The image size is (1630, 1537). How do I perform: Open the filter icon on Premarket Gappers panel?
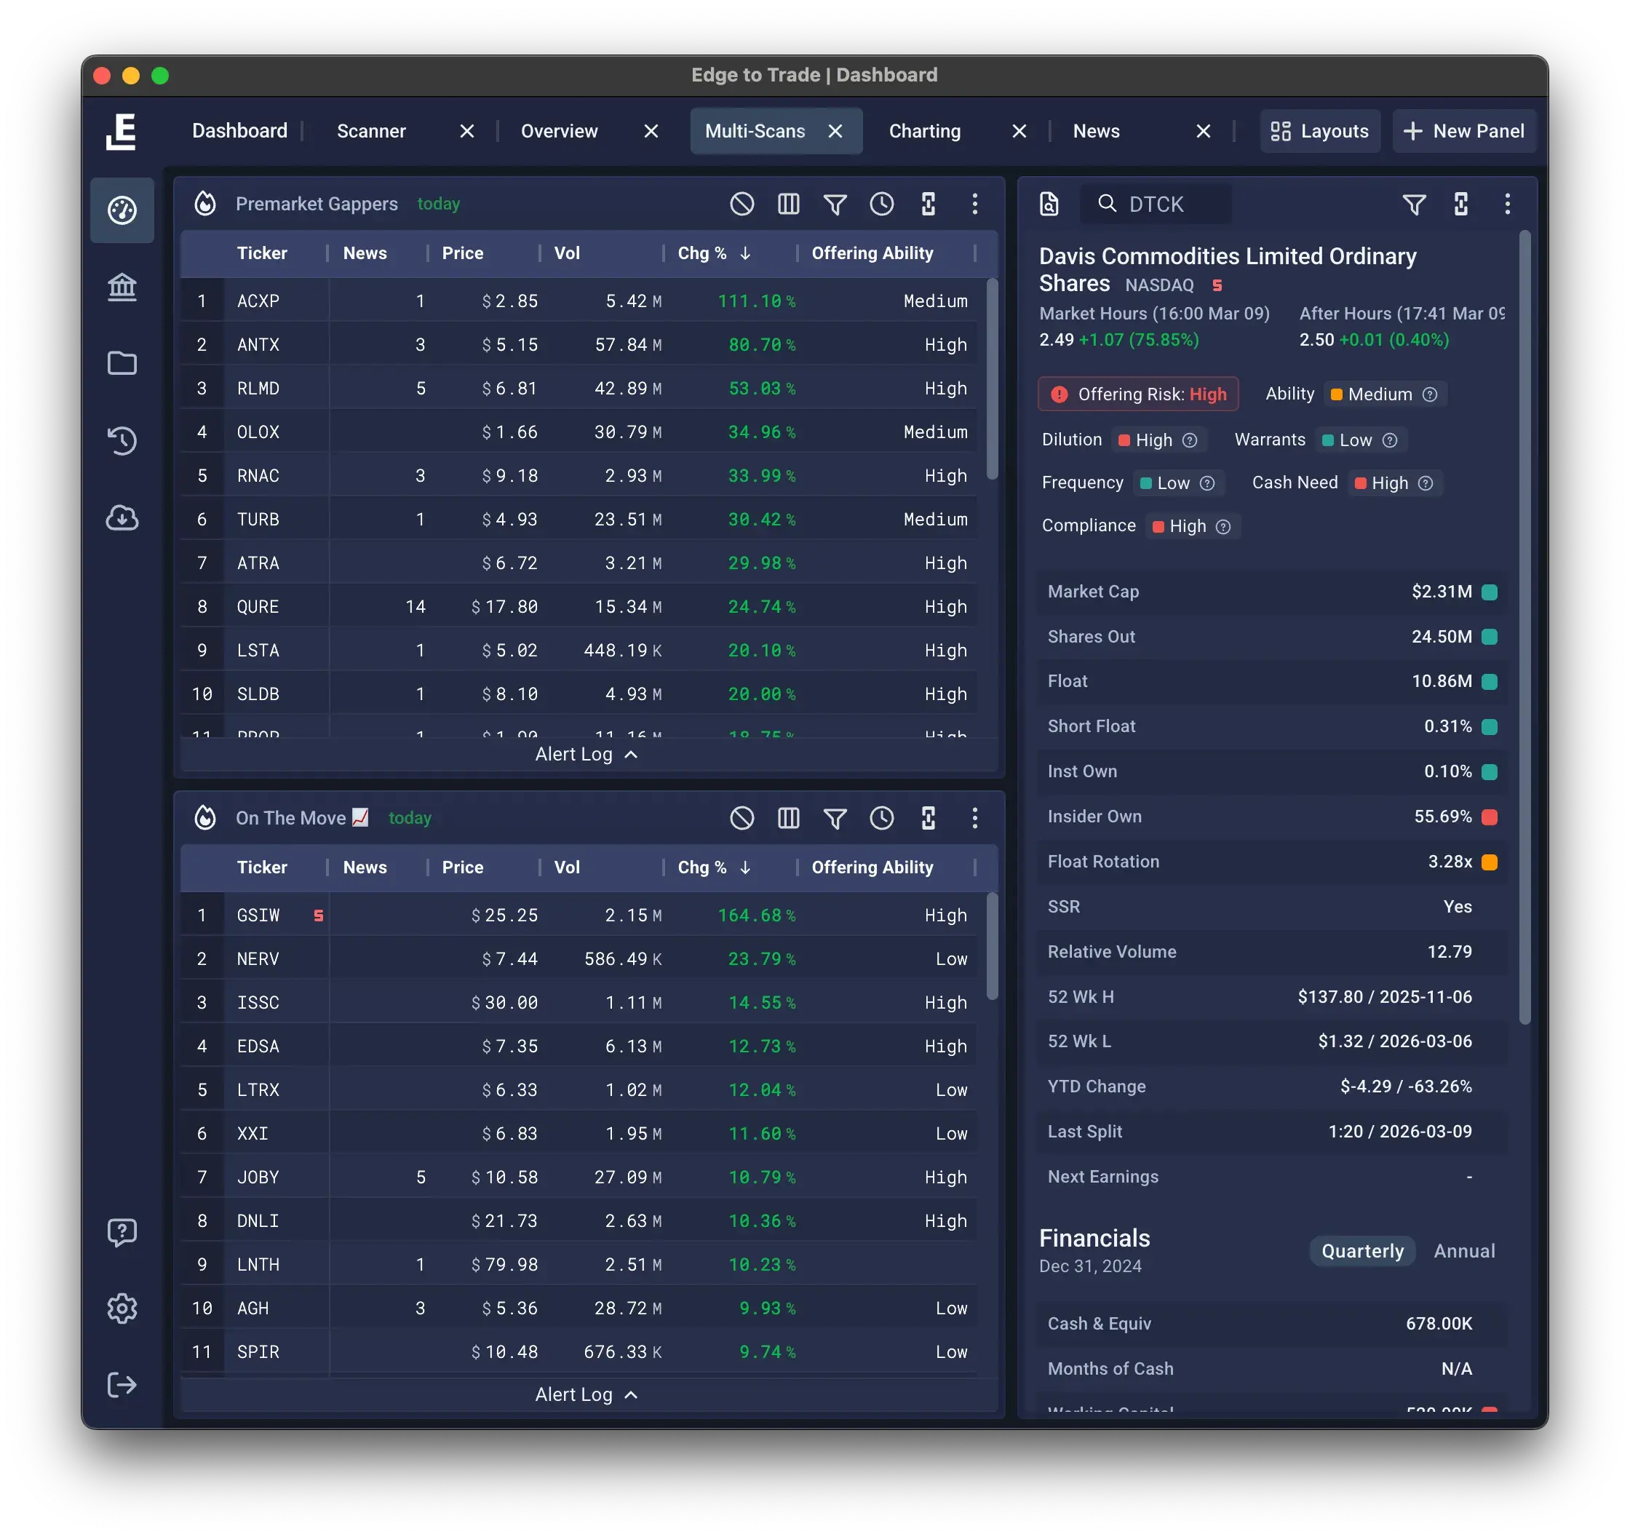click(835, 203)
